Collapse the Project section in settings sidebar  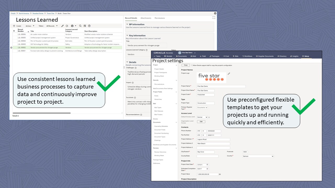coord(176,65)
